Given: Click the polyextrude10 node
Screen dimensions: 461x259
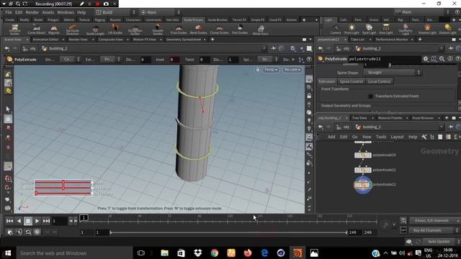Looking at the screenshot, I should [363, 155].
